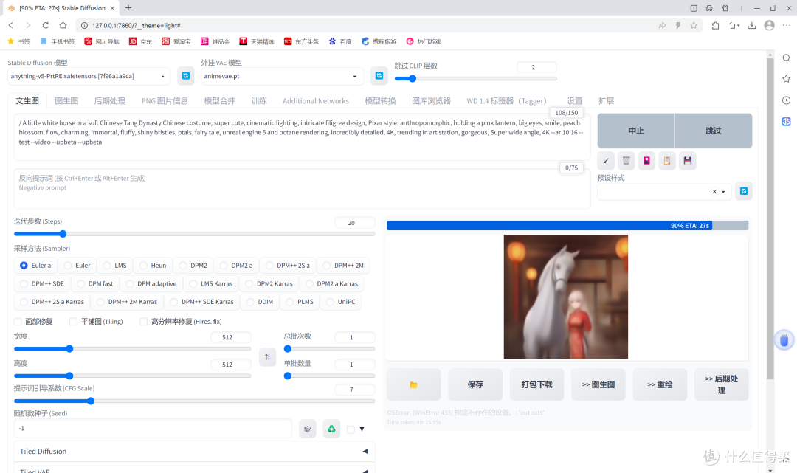The width and height of the screenshot is (797, 473).
Task: Enable 面部修复 face restoration
Action: [18, 322]
